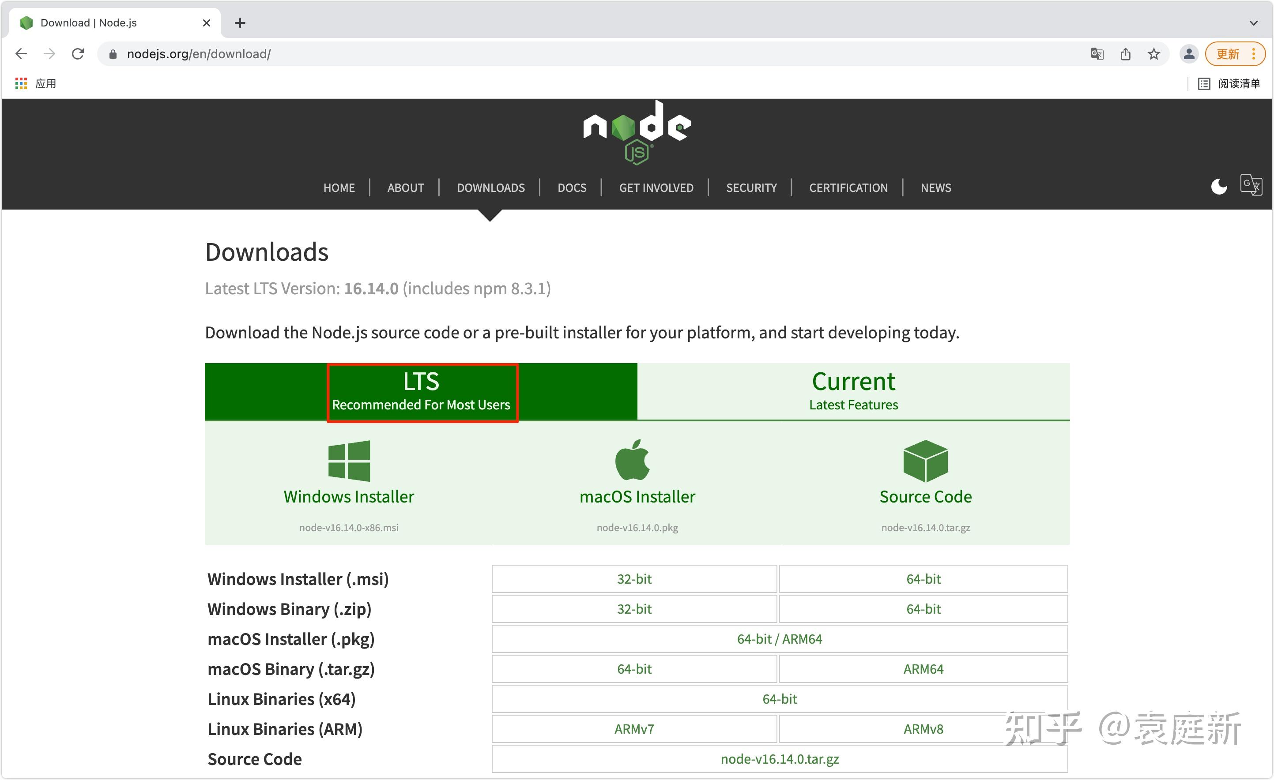This screenshot has height=780, width=1274.
Task: Toggle dark mode with the moon icon
Action: 1219,187
